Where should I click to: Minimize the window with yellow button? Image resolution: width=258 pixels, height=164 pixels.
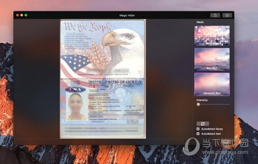click(x=22, y=15)
